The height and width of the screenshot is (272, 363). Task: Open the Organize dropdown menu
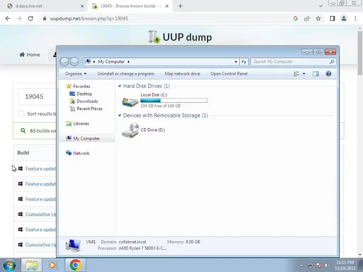(x=76, y=74)
